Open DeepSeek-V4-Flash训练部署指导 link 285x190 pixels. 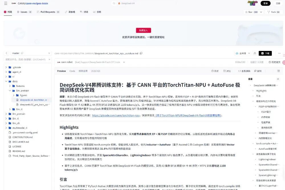[x=188, y=115]
